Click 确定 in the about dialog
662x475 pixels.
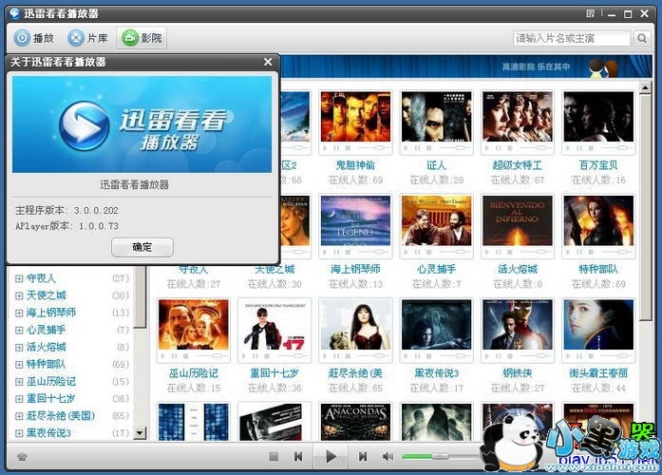(x=142, y=247)
